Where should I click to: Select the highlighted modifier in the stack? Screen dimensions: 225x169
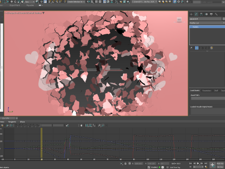[207, 27]
